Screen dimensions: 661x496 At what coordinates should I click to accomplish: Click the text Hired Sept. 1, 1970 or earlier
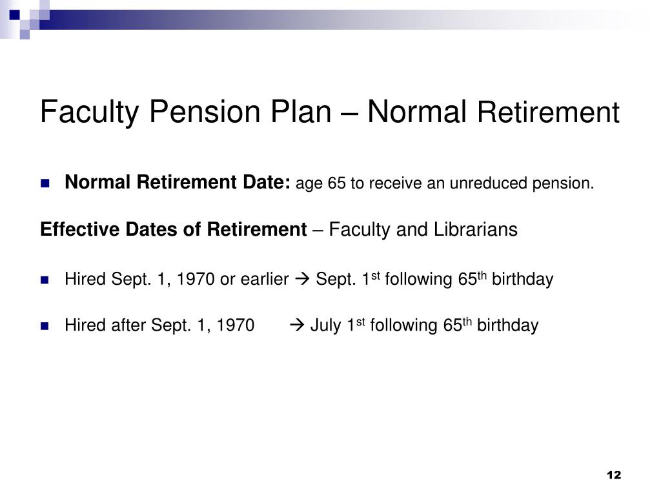(x=177, y=279)
